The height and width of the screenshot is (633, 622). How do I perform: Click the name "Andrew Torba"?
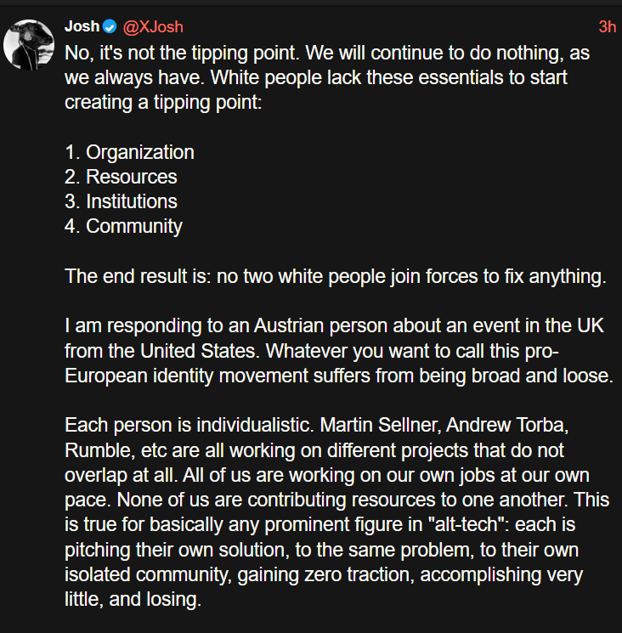pyautogui.click(x=507, y=425)
